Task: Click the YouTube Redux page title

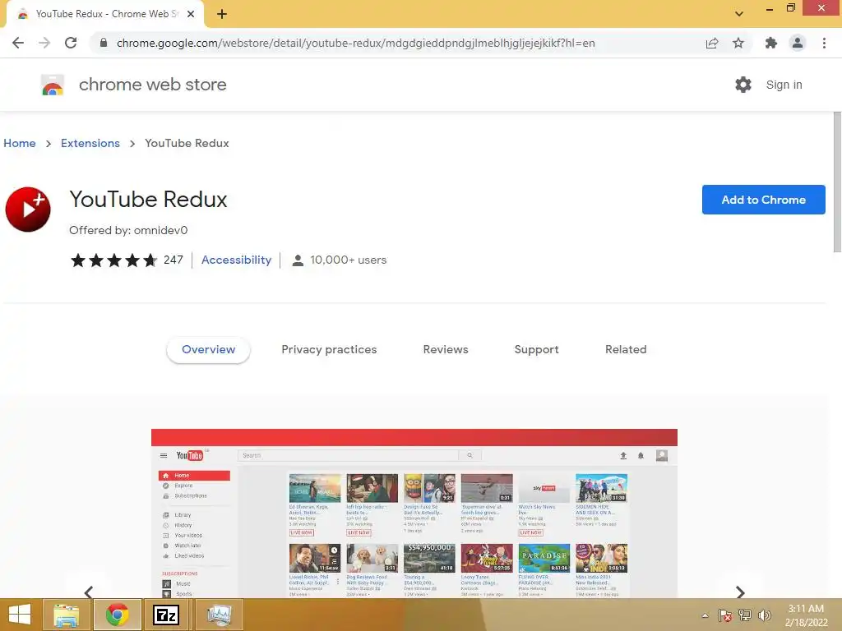Action: (x=148, y=199)
